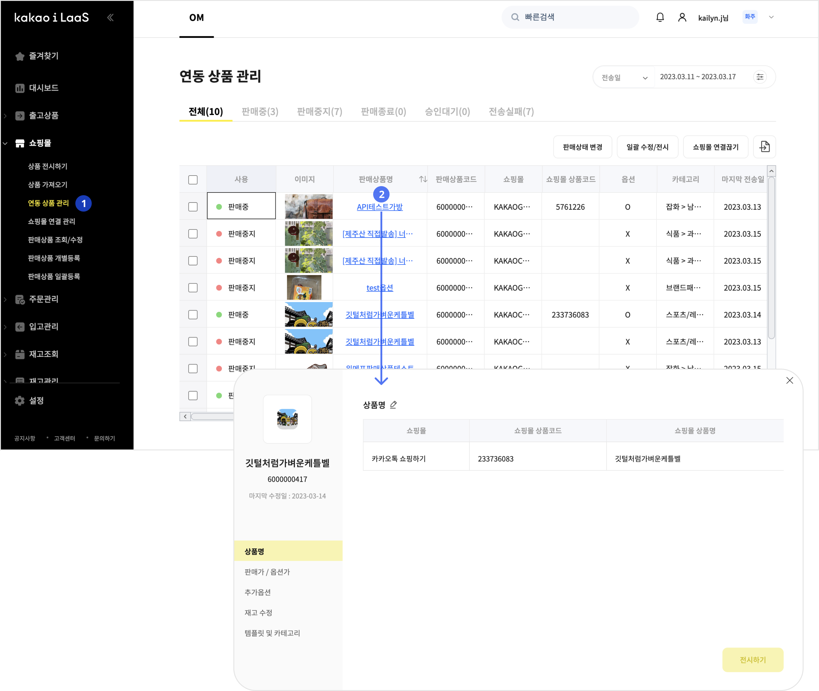Sort by 판매상품명 column arrows
The width and height of the screenshot is (819, 691).
point(423,179)
